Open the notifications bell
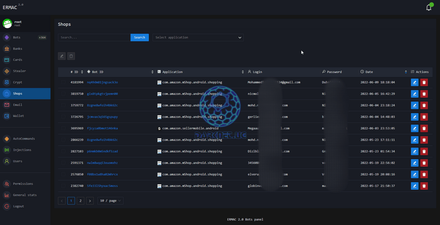The height and width of the screenshot is (225, 440). (429, 7)
